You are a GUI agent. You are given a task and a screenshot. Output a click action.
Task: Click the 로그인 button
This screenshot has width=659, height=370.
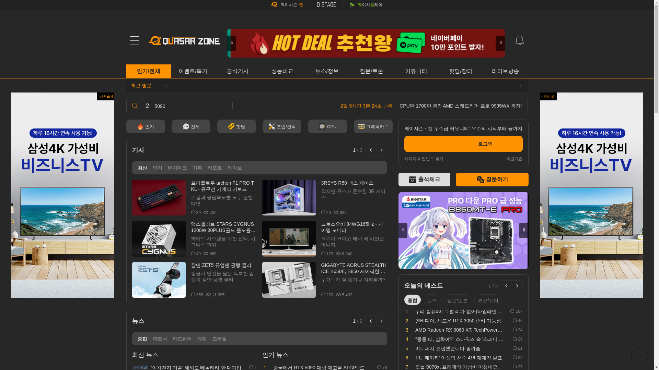point(463,144)
